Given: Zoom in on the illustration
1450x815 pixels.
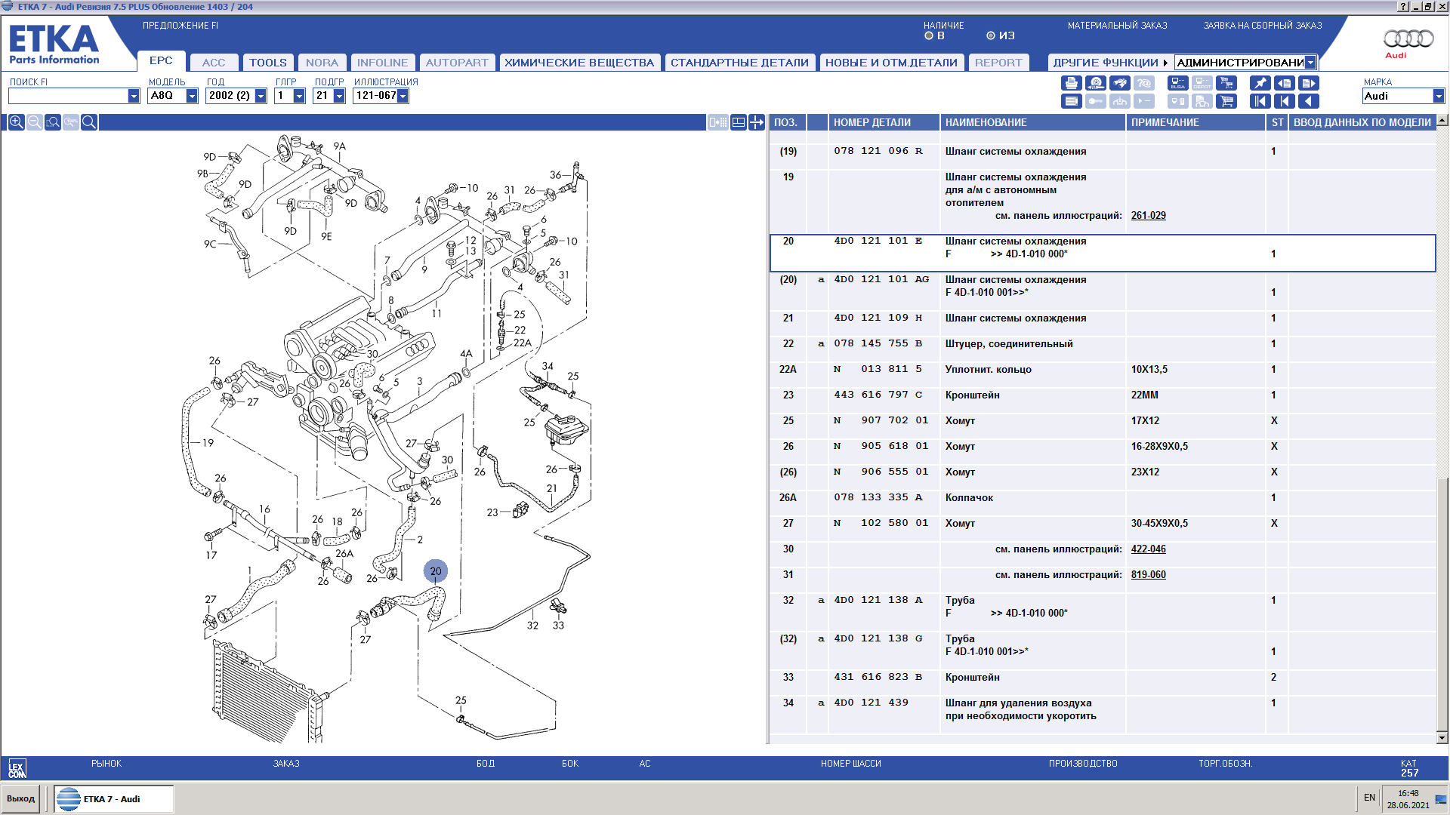Looking at the screenshot, I should [16, 122].
